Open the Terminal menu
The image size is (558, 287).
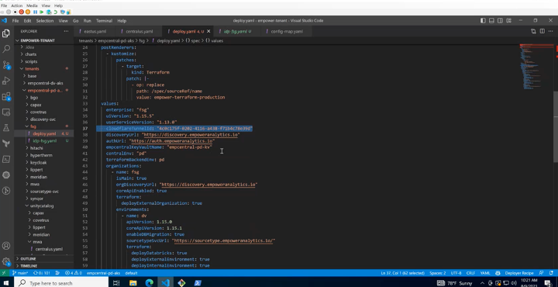104,21
